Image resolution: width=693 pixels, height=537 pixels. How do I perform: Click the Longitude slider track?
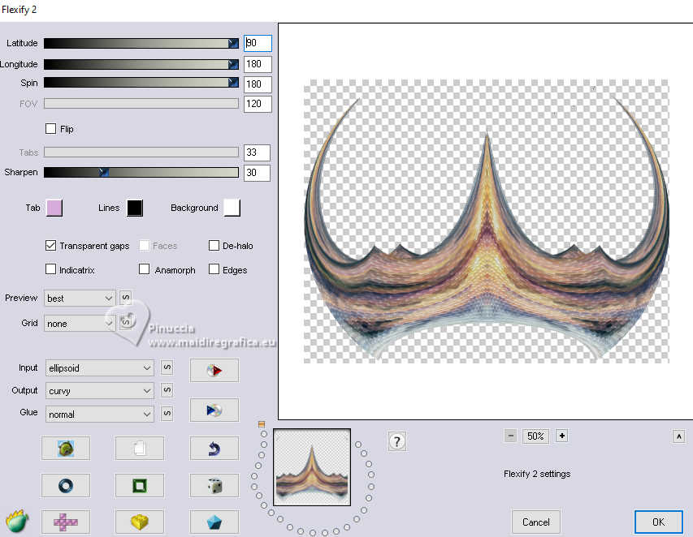pos(141,64)
